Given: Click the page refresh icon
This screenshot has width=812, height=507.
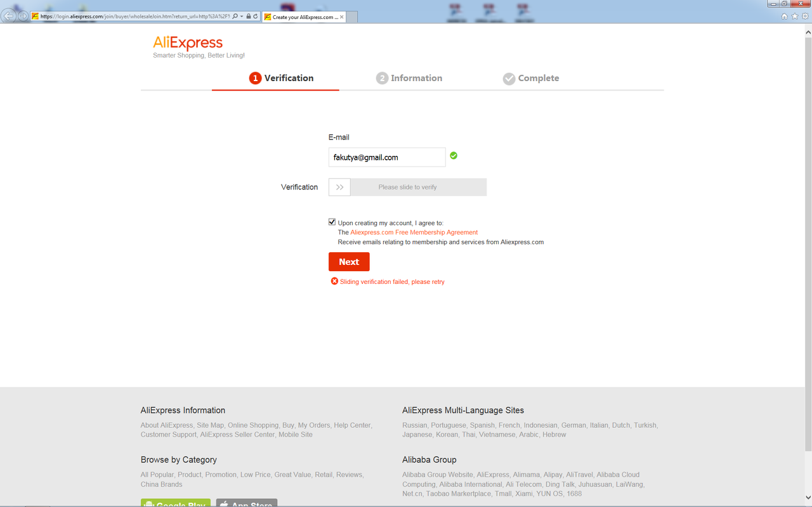Looking at the screenshot, I should point(256,16).
